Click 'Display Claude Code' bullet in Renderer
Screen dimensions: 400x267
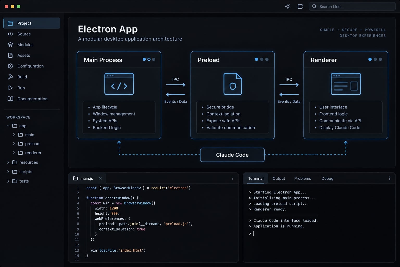(x=340, y=128)
